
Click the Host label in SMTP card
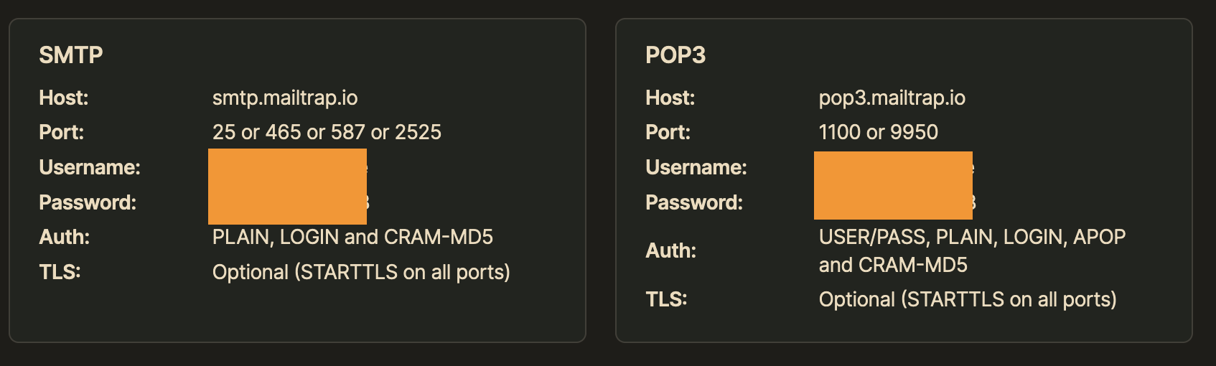pyautogui.click(x=64, y=98)
